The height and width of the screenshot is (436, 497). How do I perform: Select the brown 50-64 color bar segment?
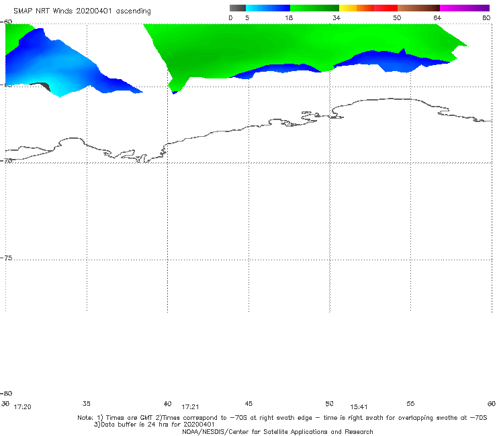click(418, 8)
